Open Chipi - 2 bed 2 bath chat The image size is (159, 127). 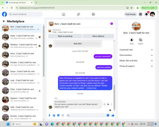click(x=21, y=90)
